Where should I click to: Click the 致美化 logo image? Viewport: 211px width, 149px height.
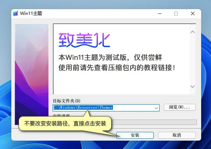click(x=84, y=40)
